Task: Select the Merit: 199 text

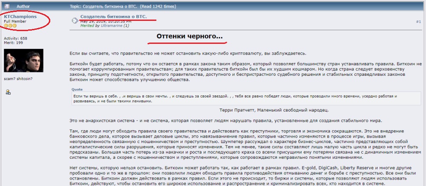Action: coord(13,43)
